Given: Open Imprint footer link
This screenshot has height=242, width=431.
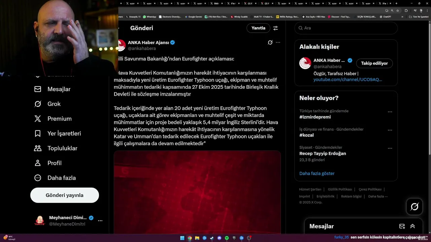Looking at the screenshot, I should [304, 196].
